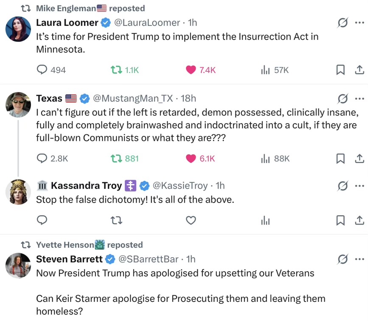View analytics on MustangMan_TX post (88K)
The image size is (368, 321).
pyautogui.click(x=266, y=158)
